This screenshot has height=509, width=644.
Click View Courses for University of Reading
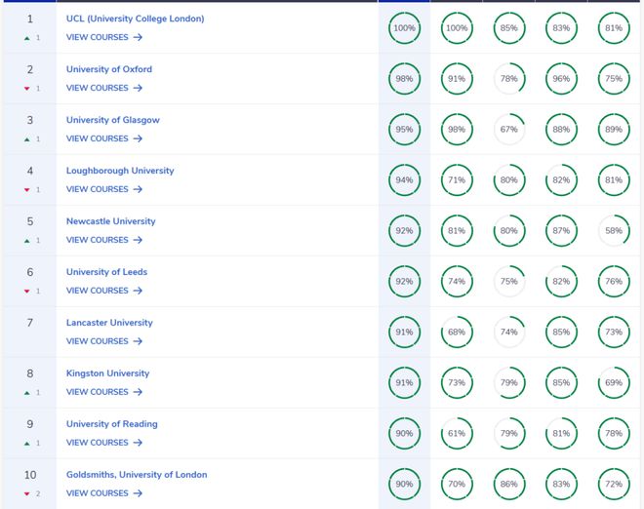104,443
